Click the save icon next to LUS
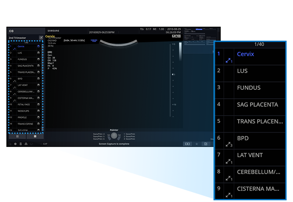Screen dimensions: 293x202 tap(38, 53)
